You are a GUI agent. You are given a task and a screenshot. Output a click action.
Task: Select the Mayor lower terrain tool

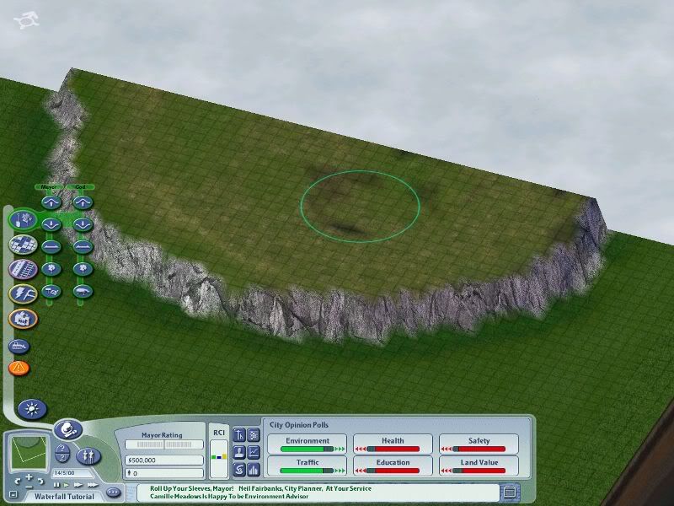pyautogui.click(x=51, y=224)
